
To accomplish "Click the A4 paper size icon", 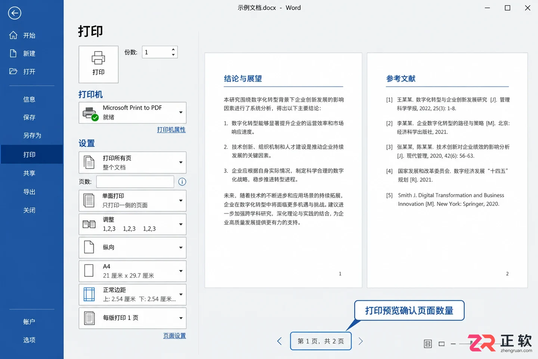I will 89,270.
